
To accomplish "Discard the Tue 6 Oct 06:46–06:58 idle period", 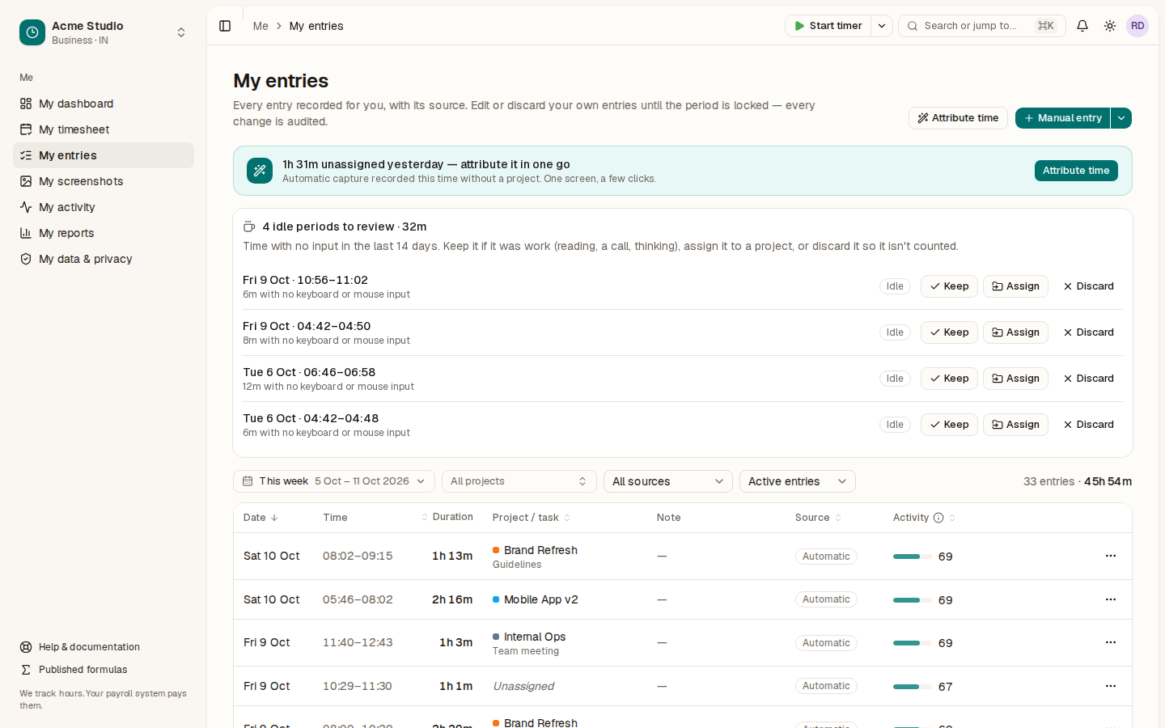I will point(1088,379).
